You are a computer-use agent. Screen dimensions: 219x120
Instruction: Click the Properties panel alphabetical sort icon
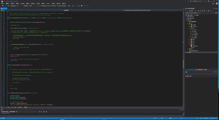click(x=188, y=76)
